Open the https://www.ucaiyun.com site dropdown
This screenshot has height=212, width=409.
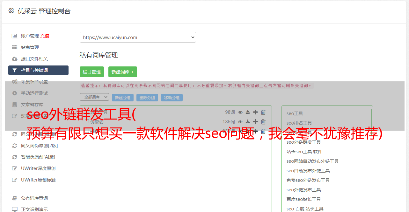pyautogui.click(x=138, y=37)
